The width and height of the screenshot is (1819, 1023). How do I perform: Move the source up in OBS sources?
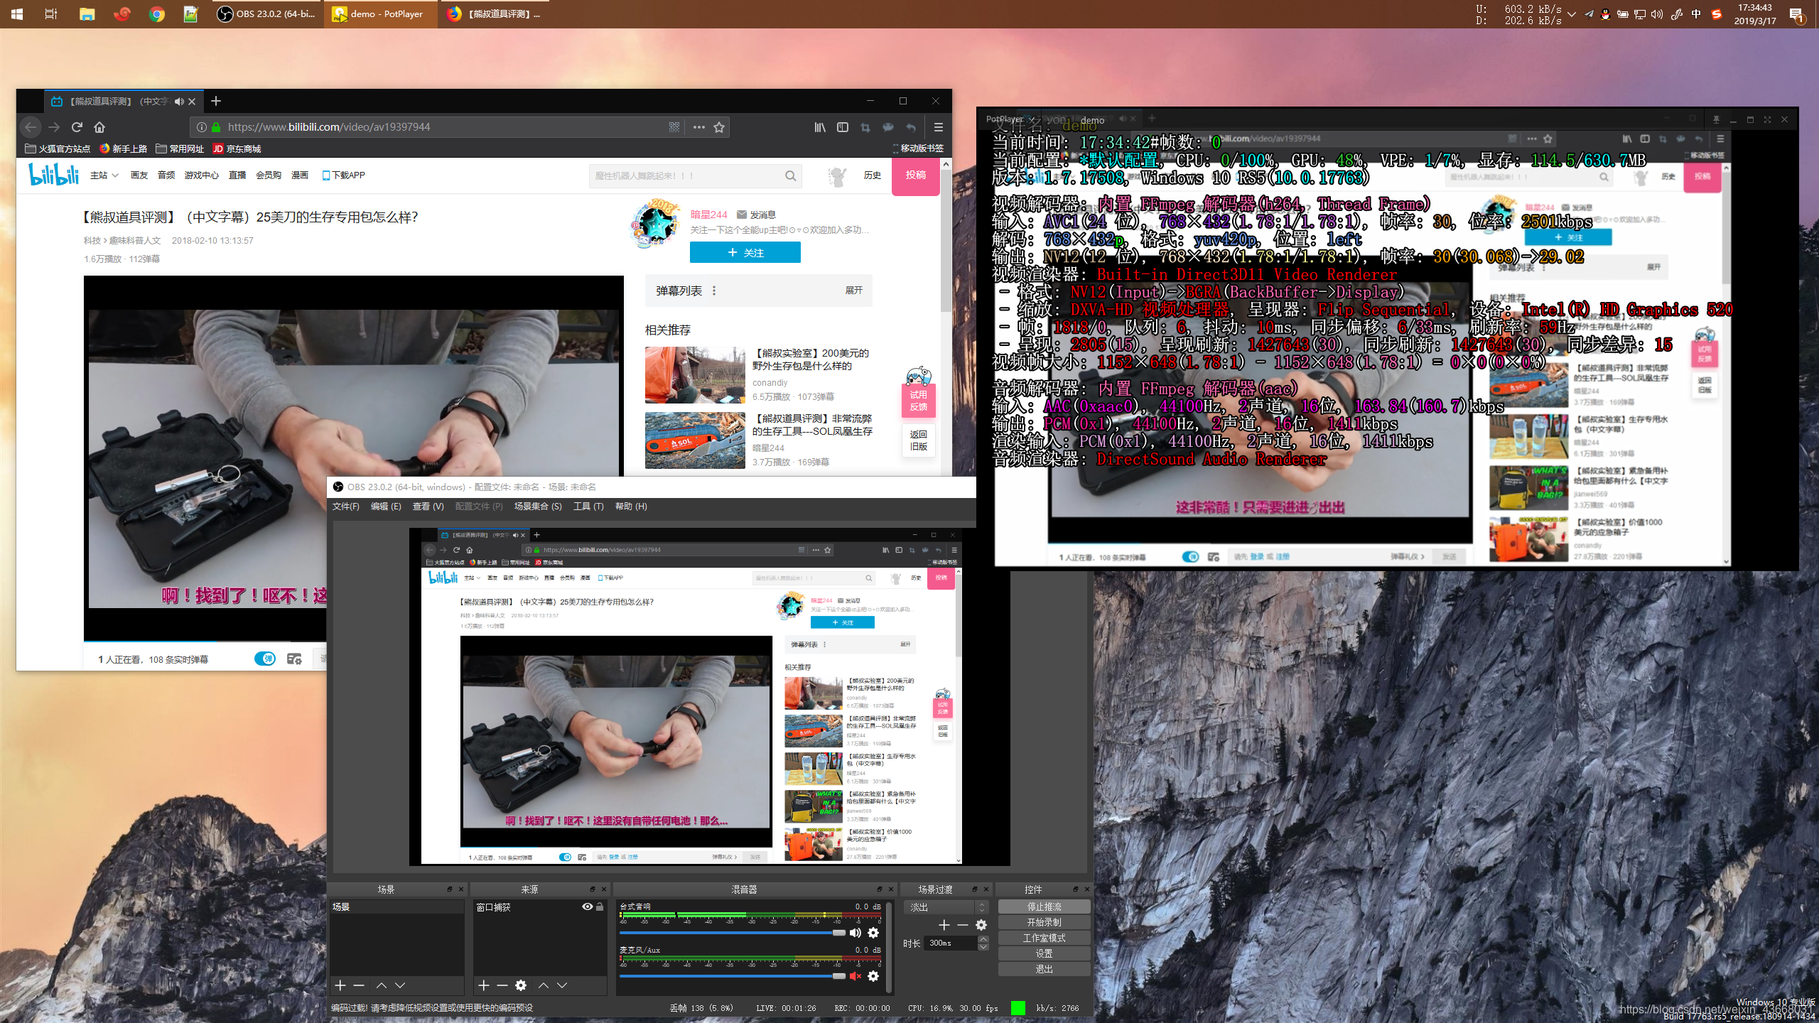point(544,985)
